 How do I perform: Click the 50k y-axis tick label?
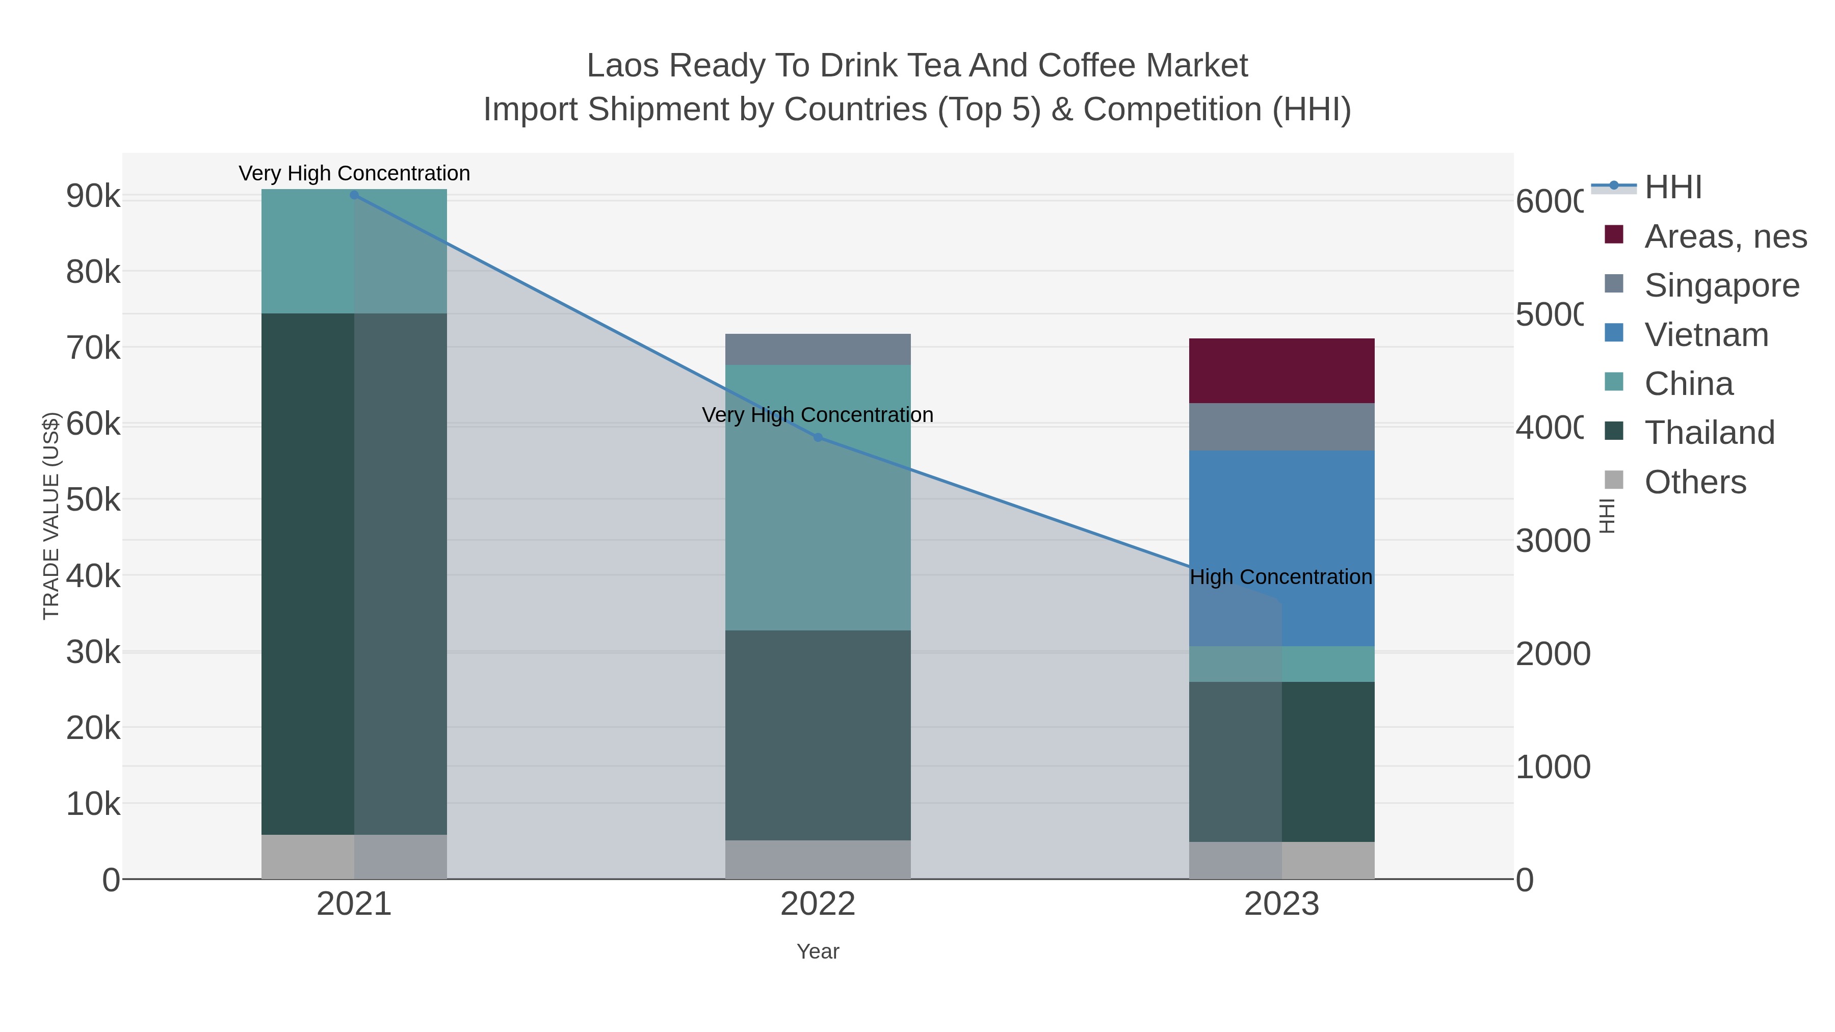pyautogui.click(x=93, y=500)
